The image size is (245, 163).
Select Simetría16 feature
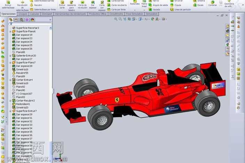click(x=20, y=70)
